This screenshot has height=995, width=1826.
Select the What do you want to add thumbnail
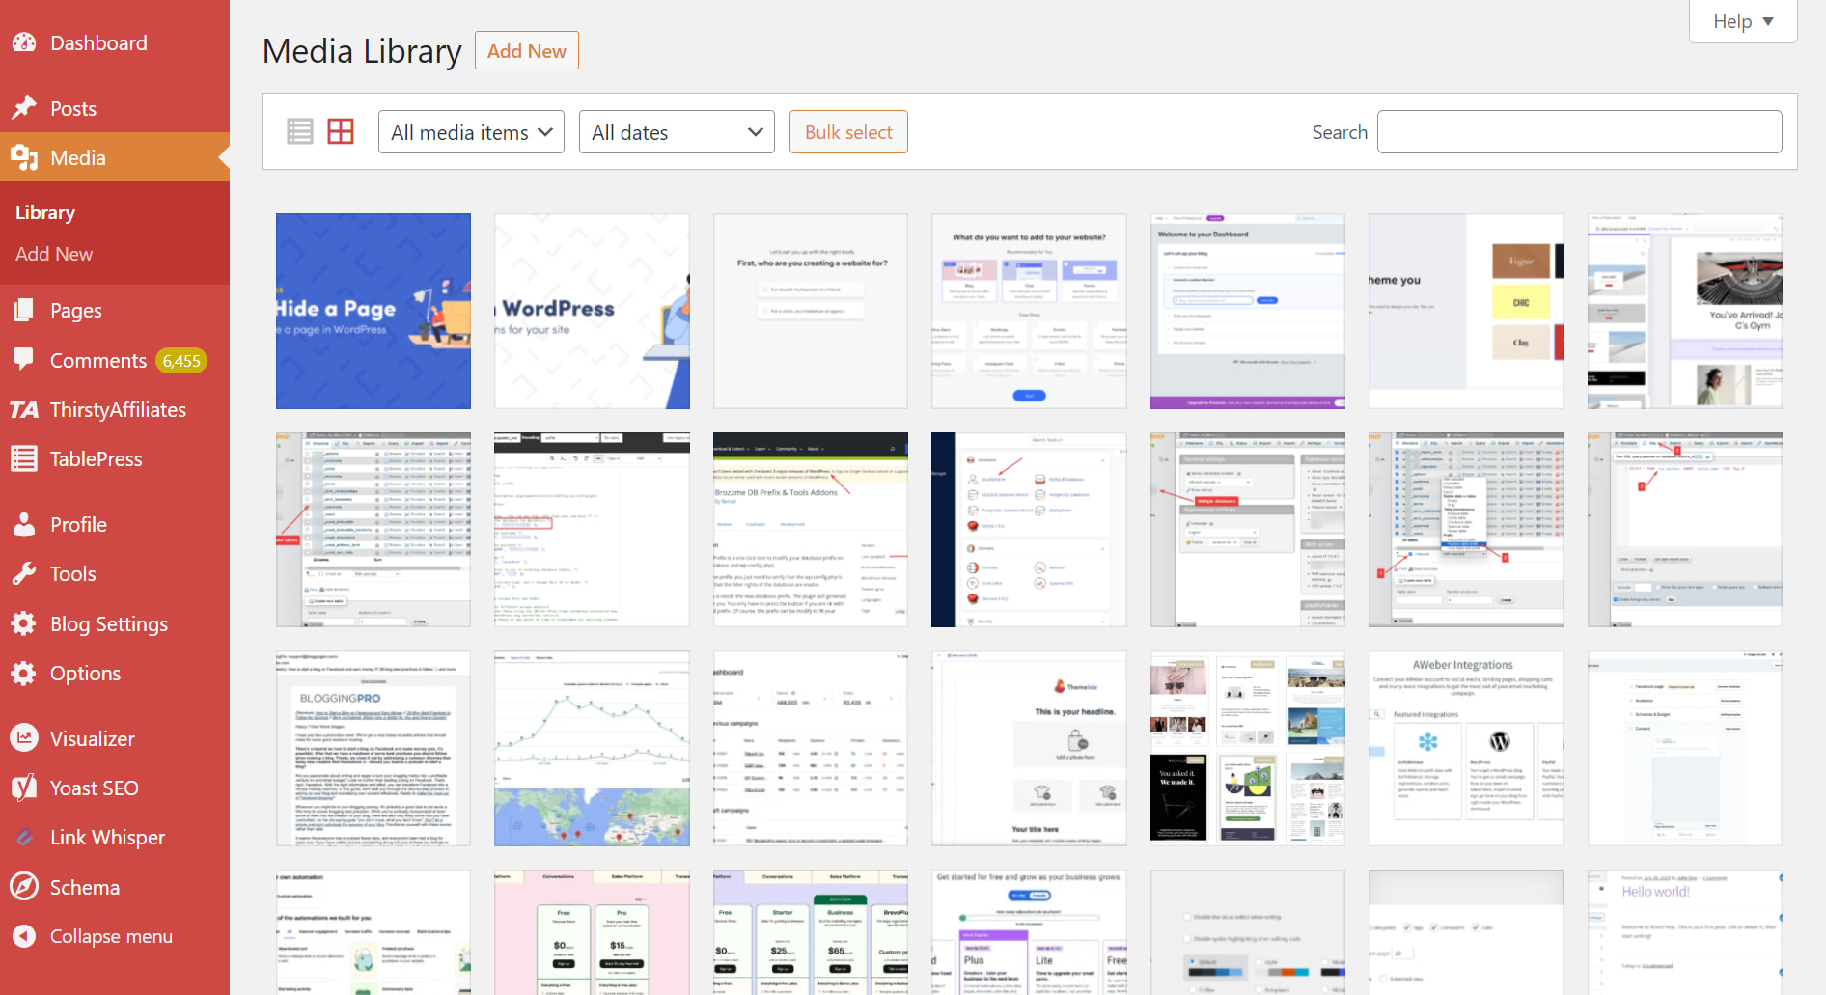click(x=1029, y=311)
